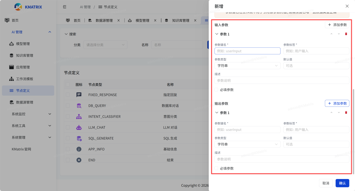
Task: Click the LLM_CHAT robot node icon
Action: tap(79, 127)
